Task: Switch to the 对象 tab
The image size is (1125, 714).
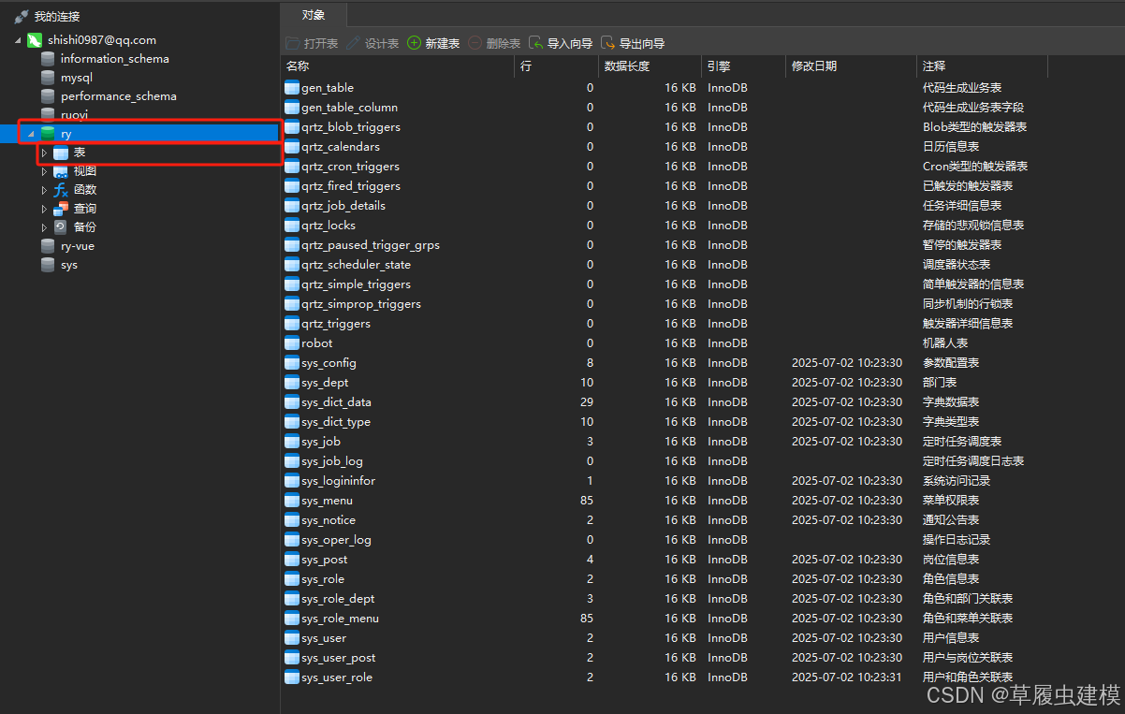Action: (314, 15)
